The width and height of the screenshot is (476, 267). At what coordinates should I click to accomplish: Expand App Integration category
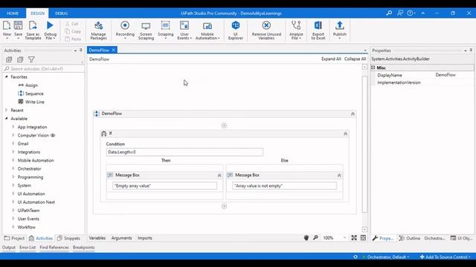tap(13, 127)
